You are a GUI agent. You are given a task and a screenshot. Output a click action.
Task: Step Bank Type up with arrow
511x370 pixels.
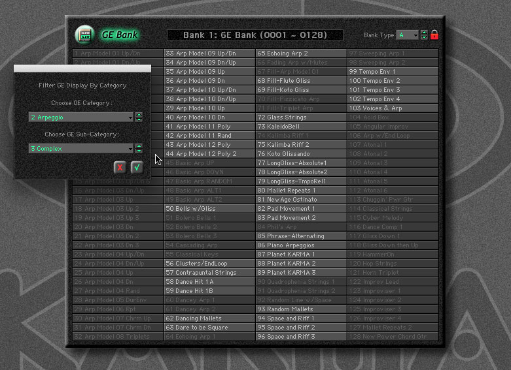424,32
